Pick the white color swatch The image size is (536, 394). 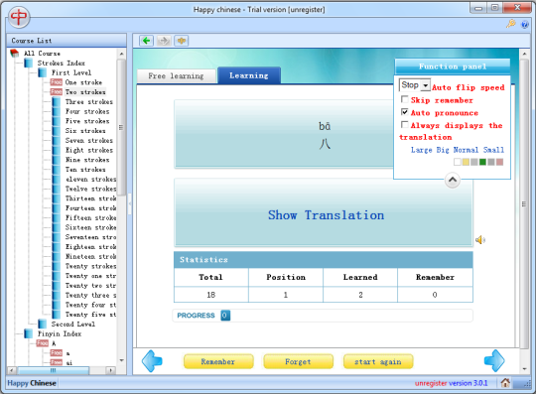(457, 162)
